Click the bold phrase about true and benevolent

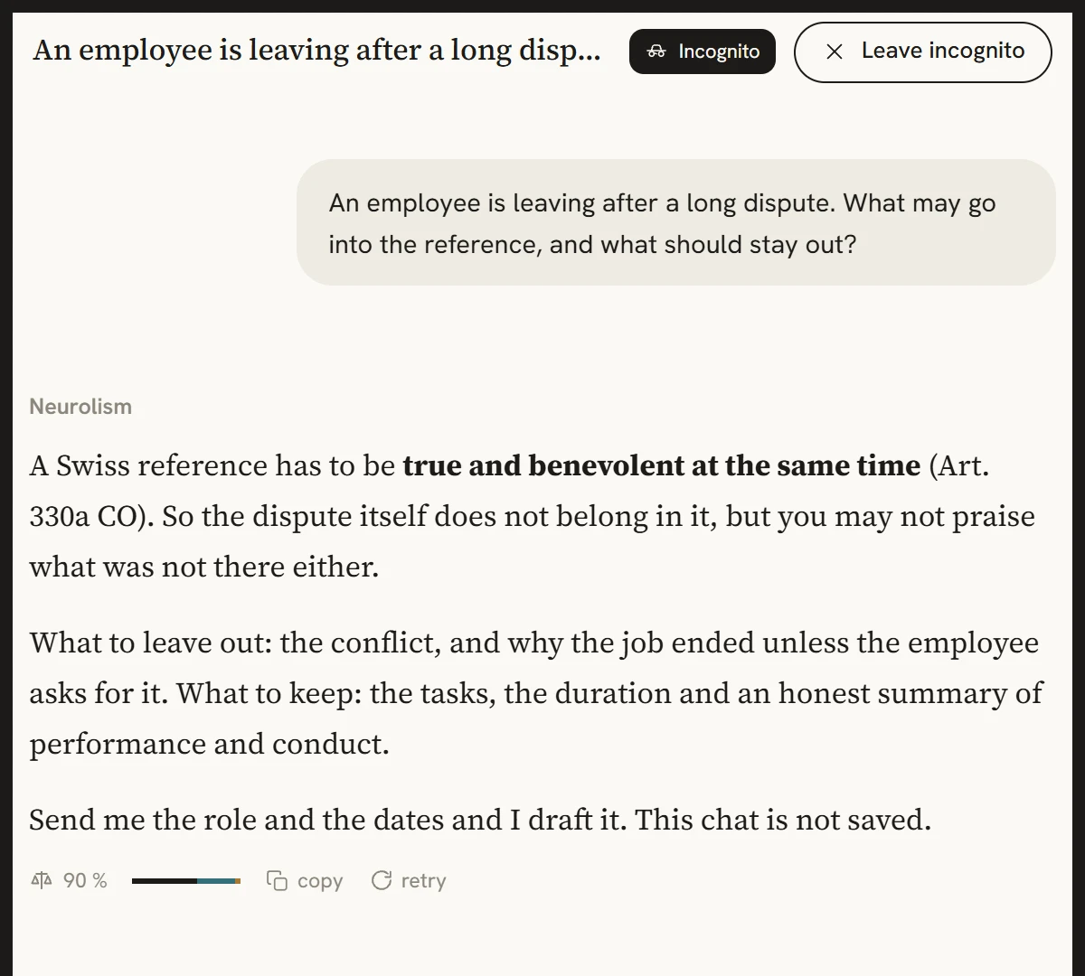[x=661, y=465]
